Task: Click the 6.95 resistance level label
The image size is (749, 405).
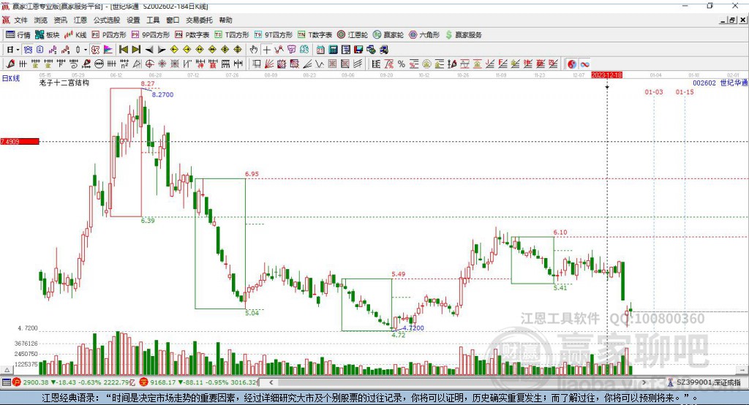Action: 252,174
